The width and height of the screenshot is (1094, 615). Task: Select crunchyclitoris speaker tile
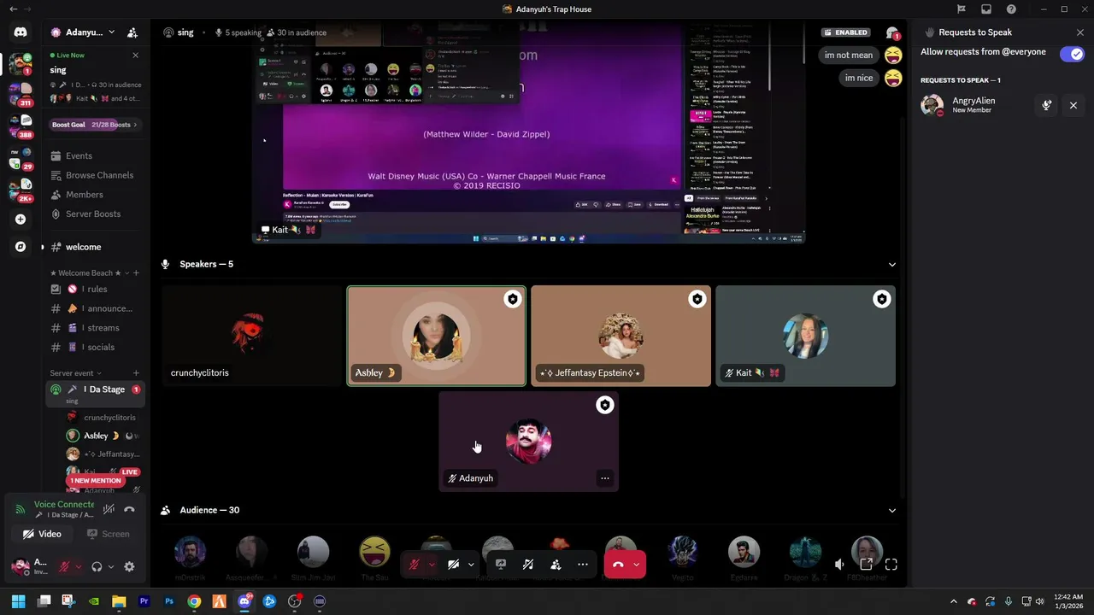coord(251,336)
